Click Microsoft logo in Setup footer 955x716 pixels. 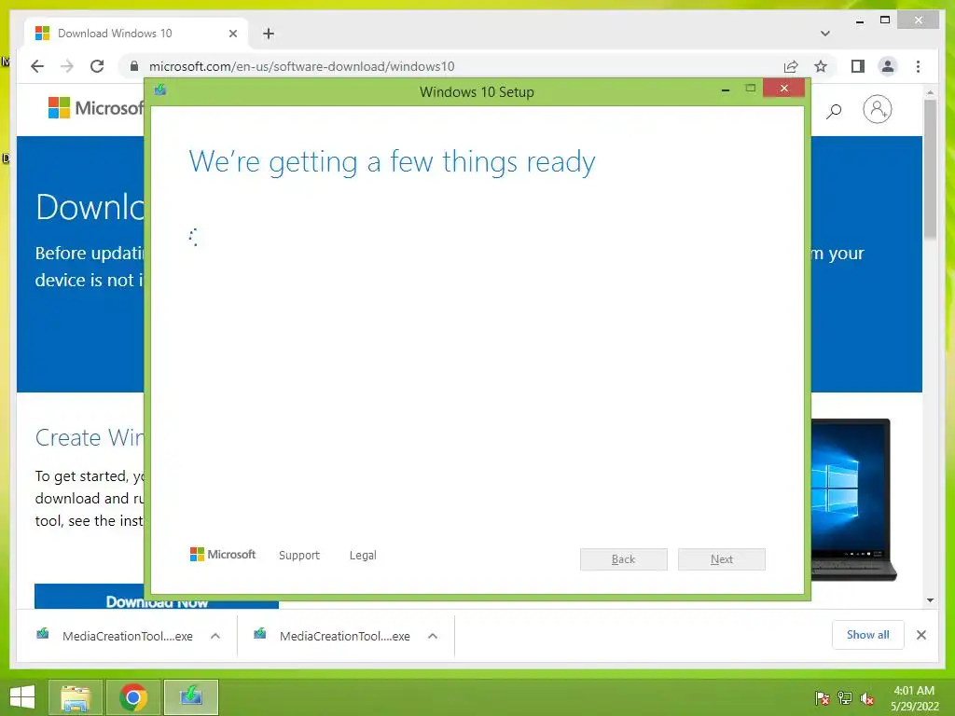click(223, 555)
